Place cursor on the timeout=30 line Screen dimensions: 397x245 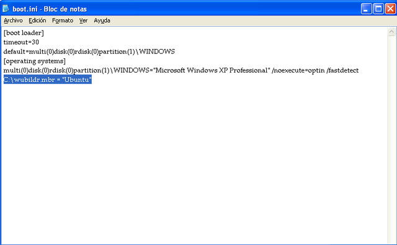pyautogui.click(x=21, y=42)
